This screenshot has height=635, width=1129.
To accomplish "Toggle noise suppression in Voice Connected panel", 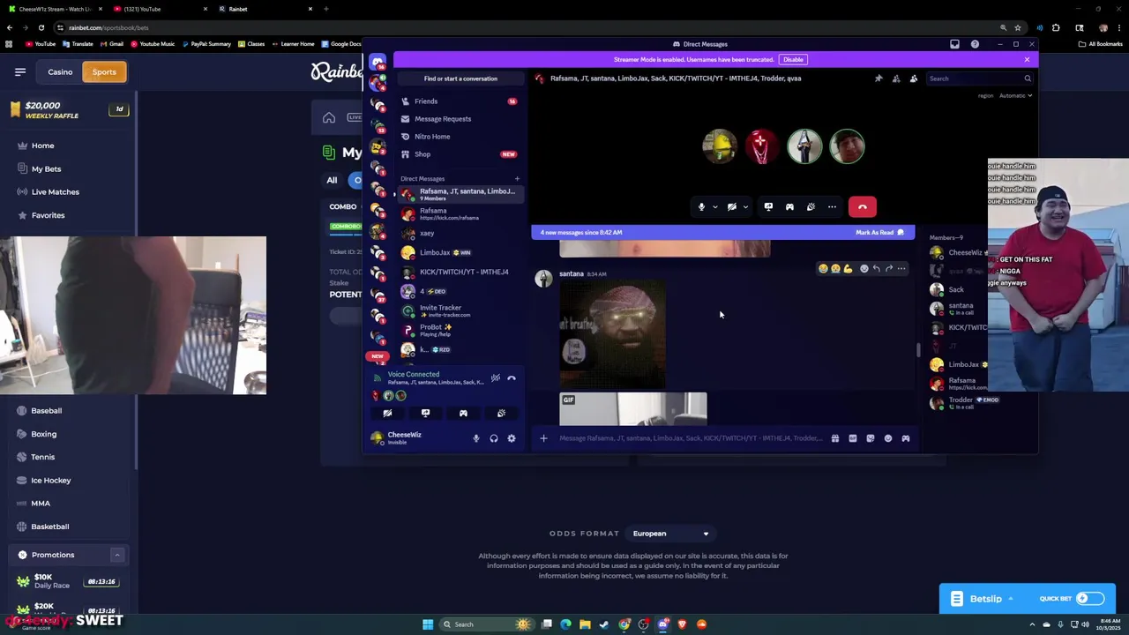I will click(x=496, y=378).
